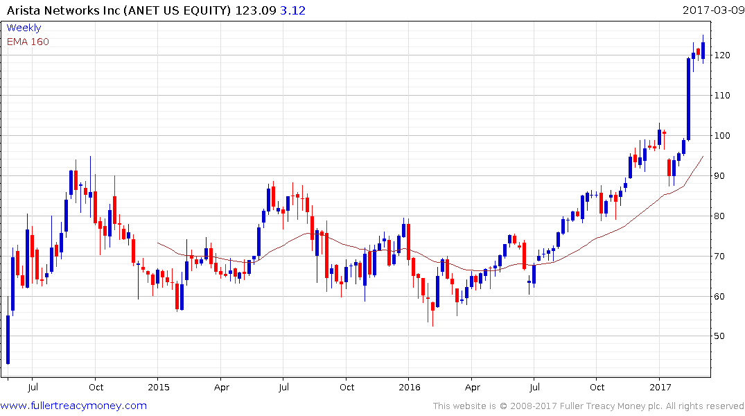
Task: Click the 120 price axis label
Action: 722,55
